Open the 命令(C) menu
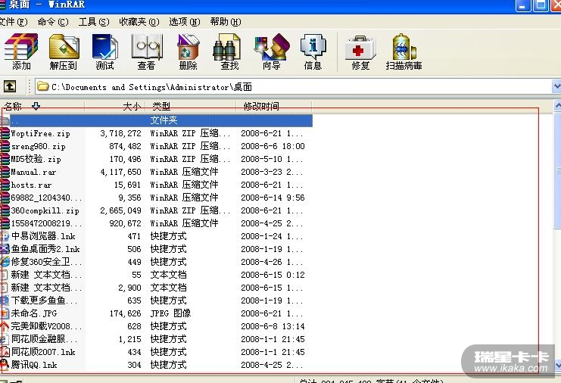This screenshot has height=383, width=561. (x=53, y=22)
